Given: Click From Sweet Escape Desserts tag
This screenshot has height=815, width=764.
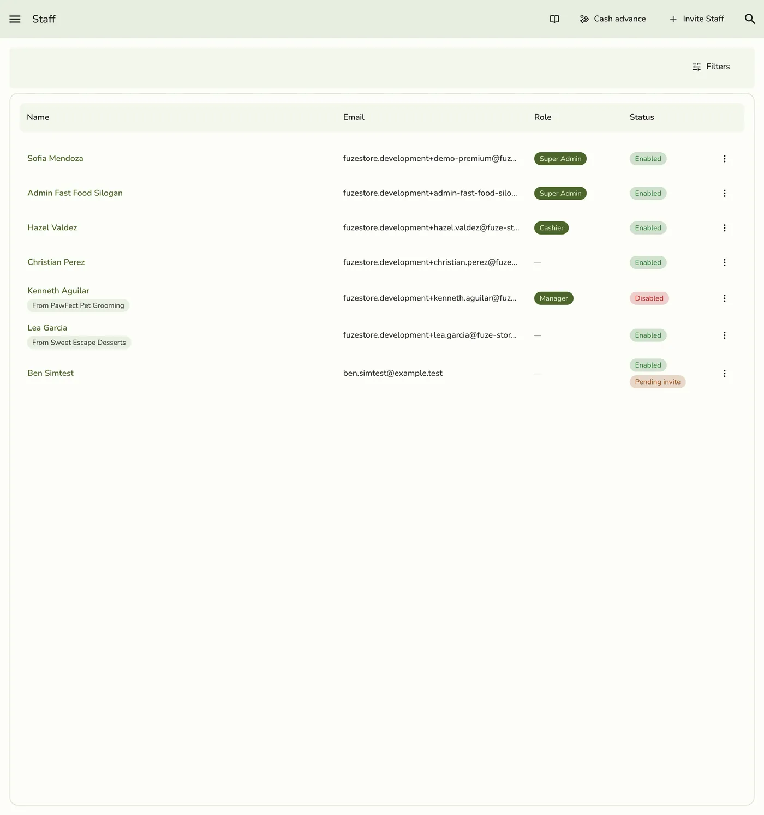Looking at the screenshot, I should coord(79,343).
